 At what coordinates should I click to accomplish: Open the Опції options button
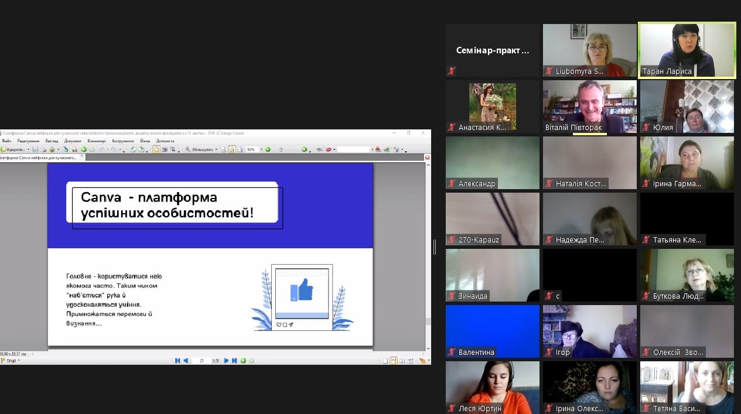[x=10, y=361]
